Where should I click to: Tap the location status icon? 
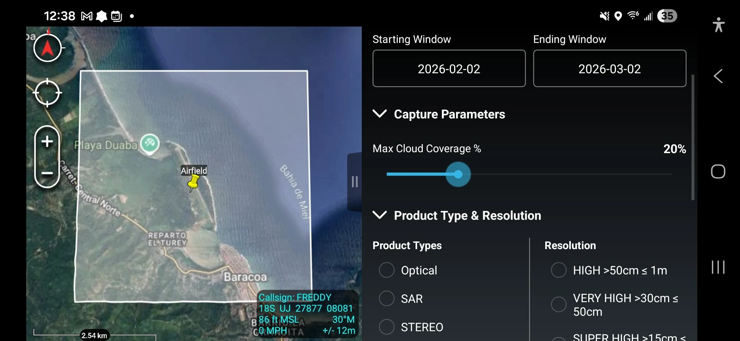click(618, 16)
